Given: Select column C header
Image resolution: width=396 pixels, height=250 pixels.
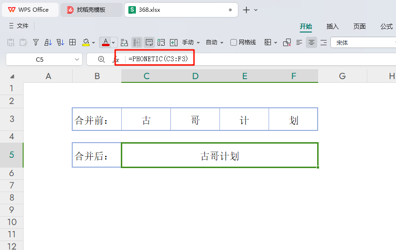Looking at the screenshot, I should tap(146, 76).
